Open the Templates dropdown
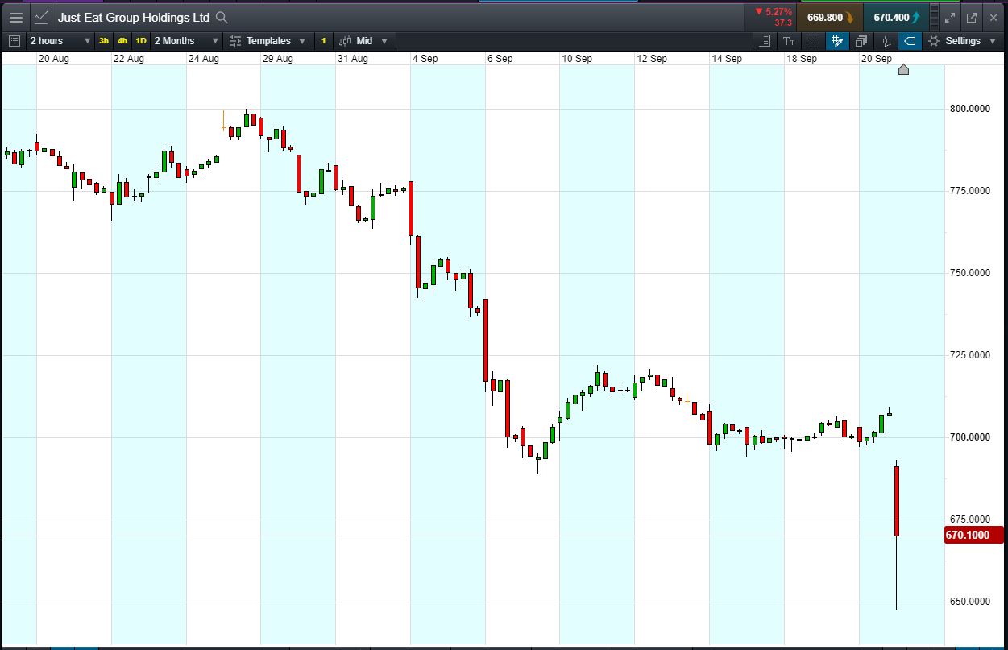This screenshot has width=1008, height=650. [268, 41]
